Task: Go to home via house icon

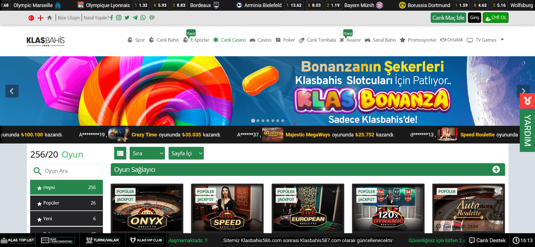Action: pos(50,18)
